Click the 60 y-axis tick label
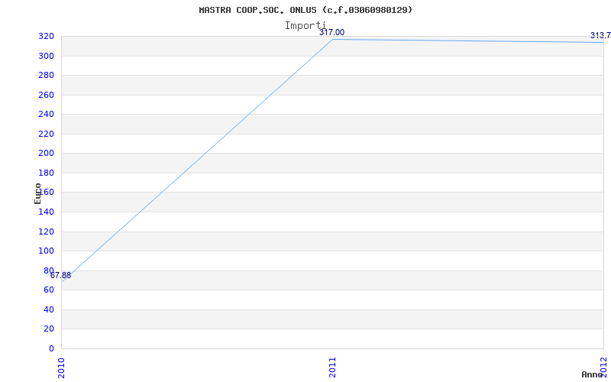Image resolution: width=611 pixels, height=382 pixels. click(x=49, y=290)
